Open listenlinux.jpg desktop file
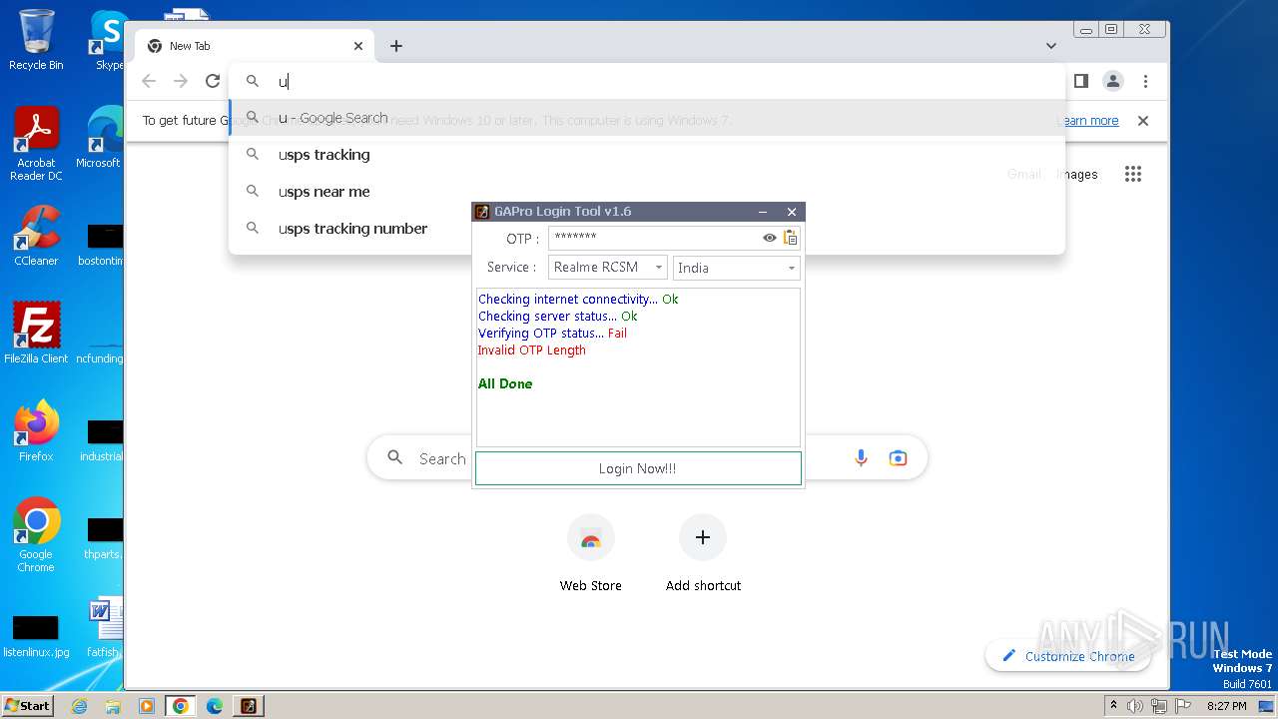This screenshot has height=719, width=1278. click(36, 635)
